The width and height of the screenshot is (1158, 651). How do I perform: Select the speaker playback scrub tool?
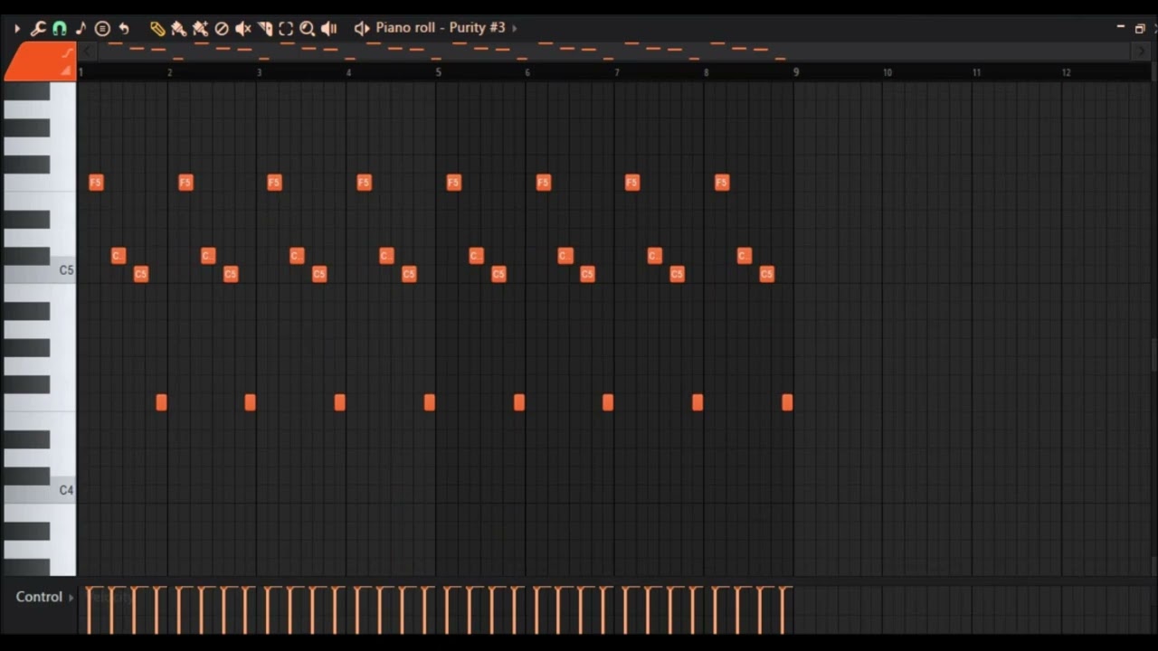pyautogui.click(x=329, y=29)
